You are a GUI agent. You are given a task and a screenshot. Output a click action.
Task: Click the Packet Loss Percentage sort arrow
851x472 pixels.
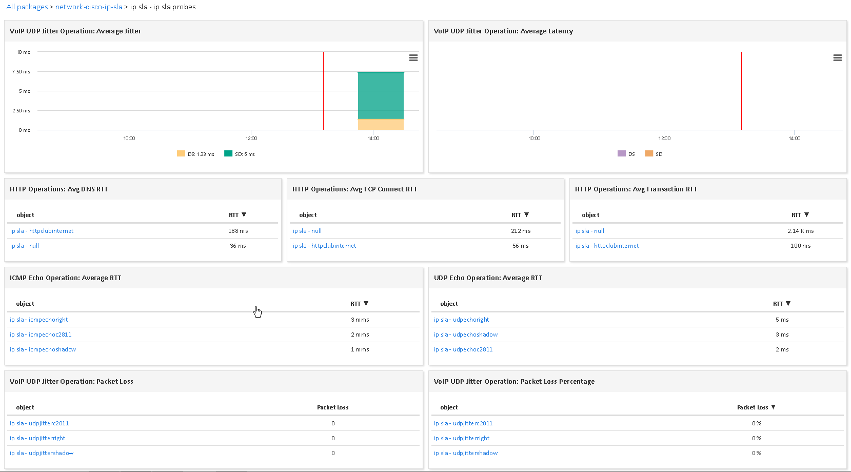[x=773, y=407]
